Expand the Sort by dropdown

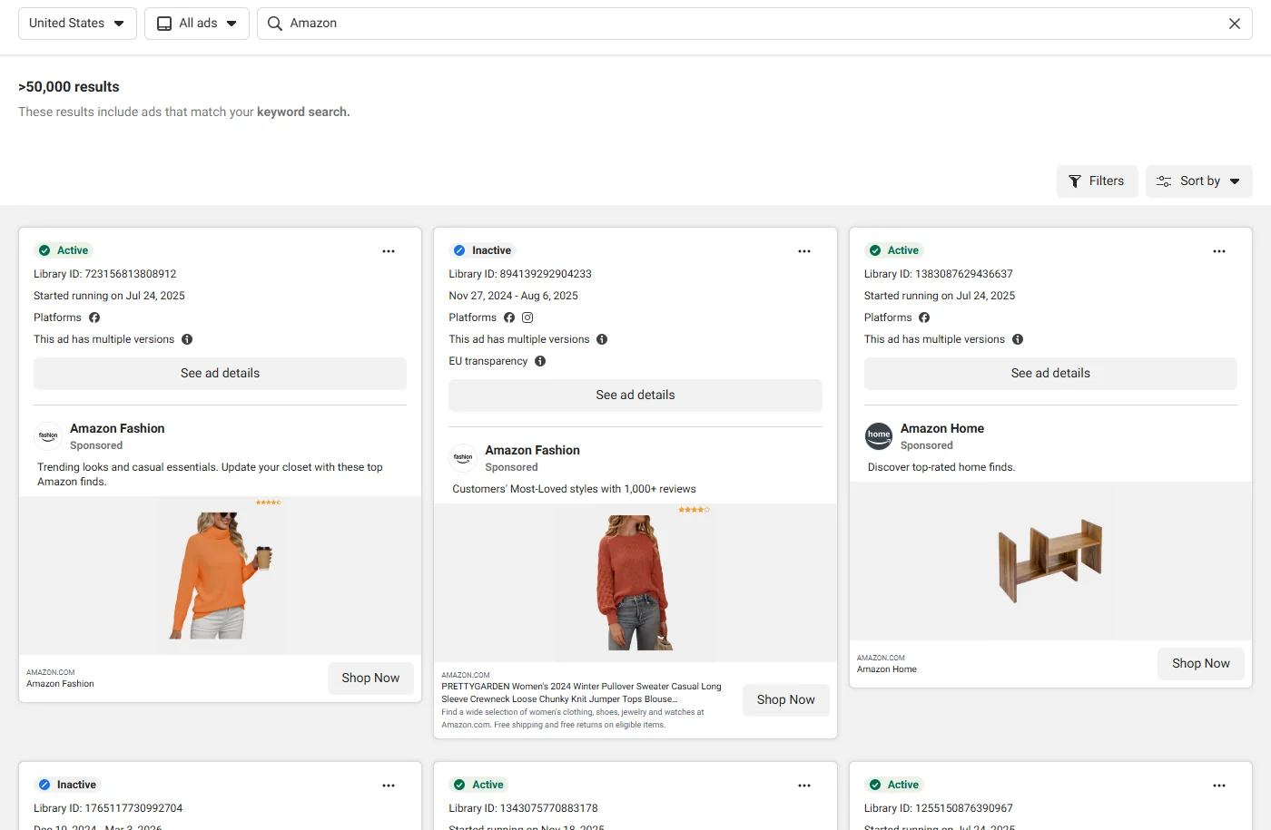pos(1199,181)
